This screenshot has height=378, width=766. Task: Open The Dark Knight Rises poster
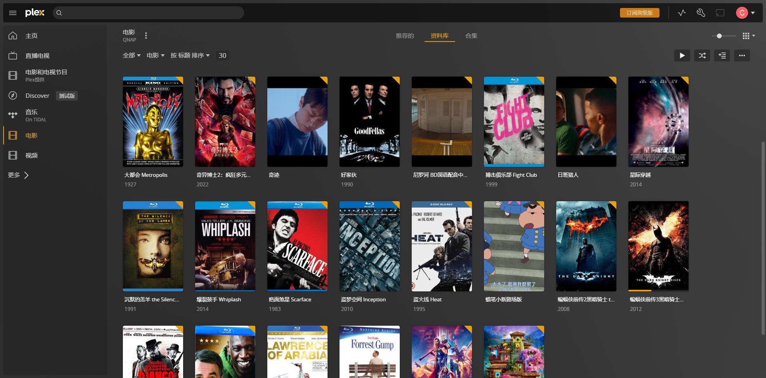pyautogui.click(x=658, y=246)
